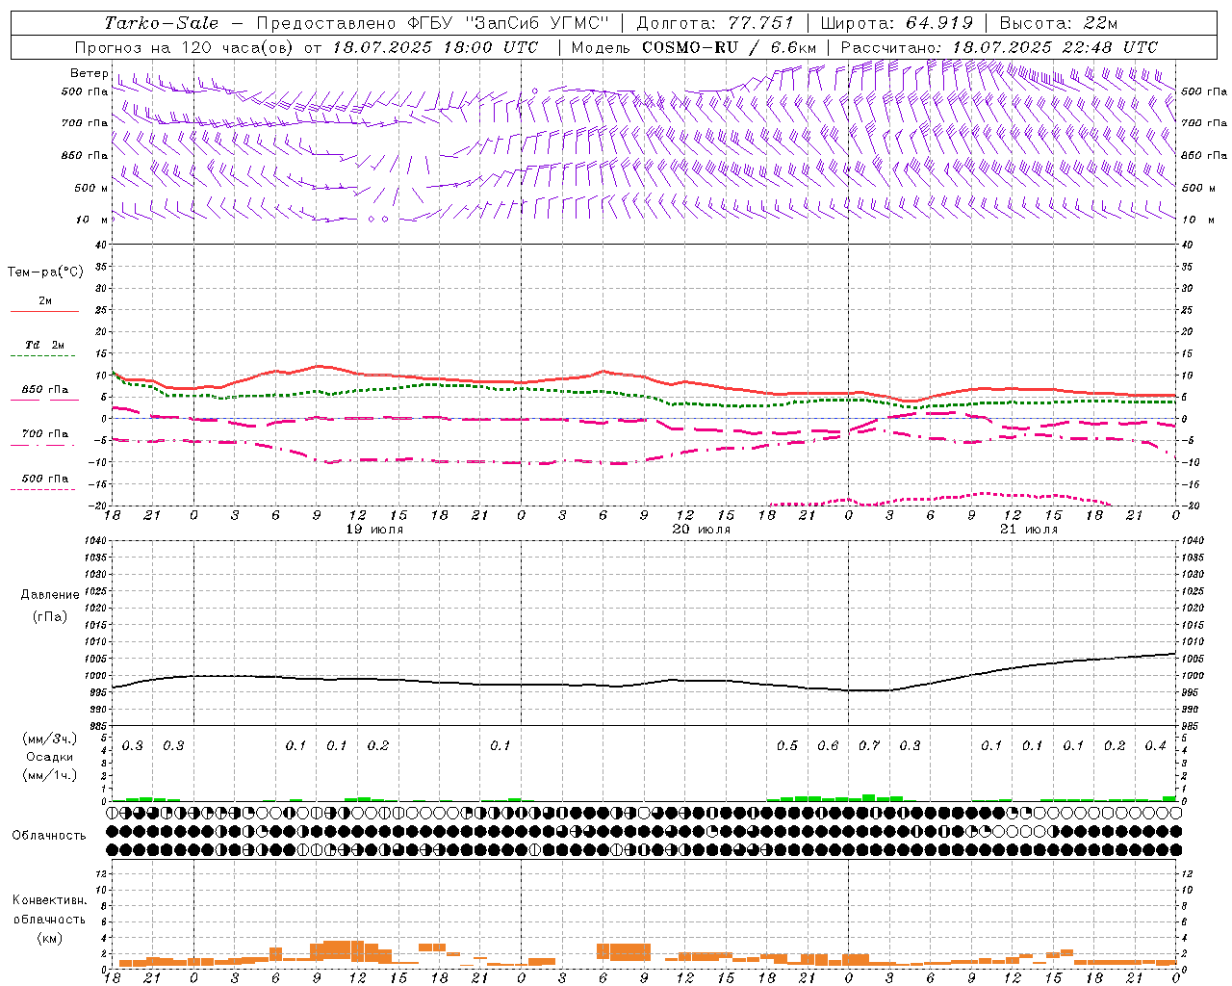Select the '2м' temperature legend entry
The height and width of the screenshot is (986, 1232).
45,301
